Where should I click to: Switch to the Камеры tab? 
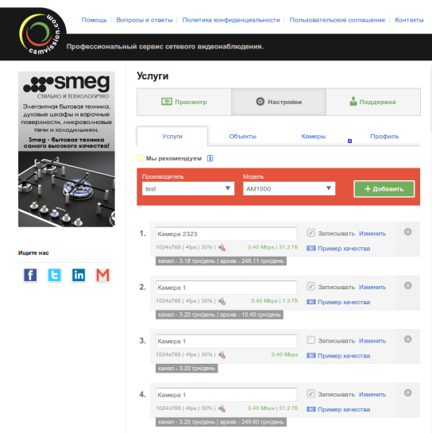(314, 137)
